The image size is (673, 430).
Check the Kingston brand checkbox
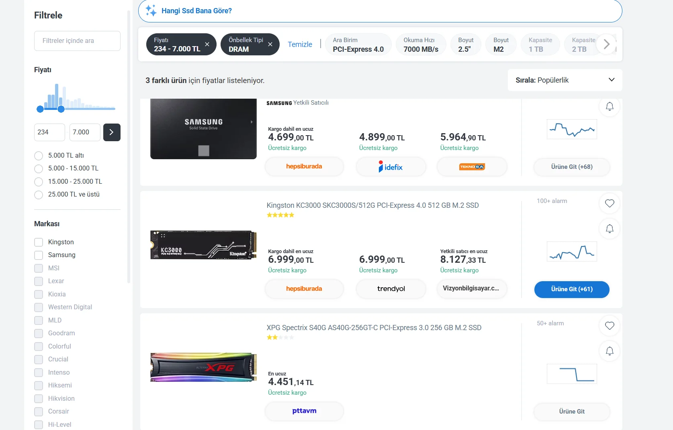tap(39, 242)
